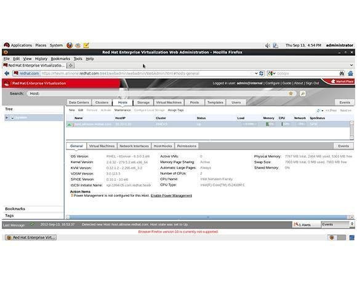
Task: Open the bookmarks binoculars icon in toolbar
Action: 342,73
